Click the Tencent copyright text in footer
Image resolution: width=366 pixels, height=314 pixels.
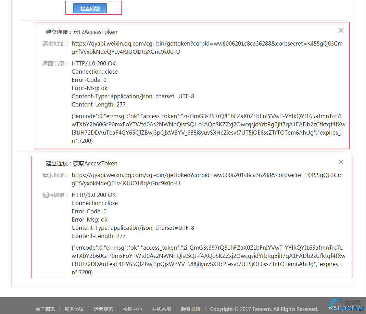click(x=264, y=309)
